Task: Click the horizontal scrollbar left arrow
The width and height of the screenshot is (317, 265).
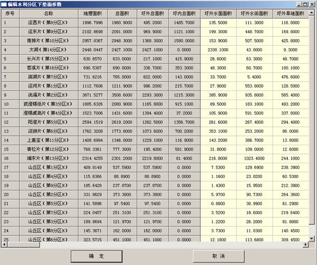Action: tap(5, 245)
